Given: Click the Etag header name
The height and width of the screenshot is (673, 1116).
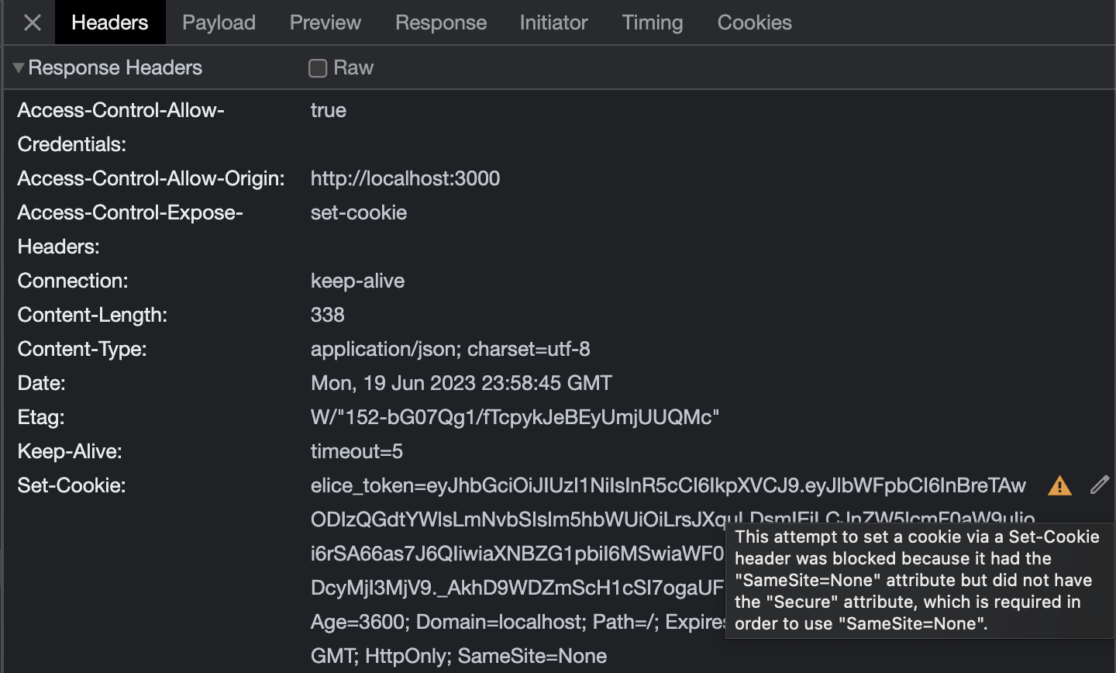Looking at the screenshot, I should pos(41,417).
